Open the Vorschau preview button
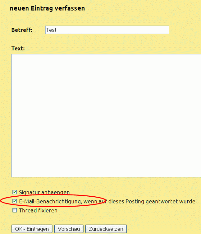The image size is (201, 234). point(69,229)
